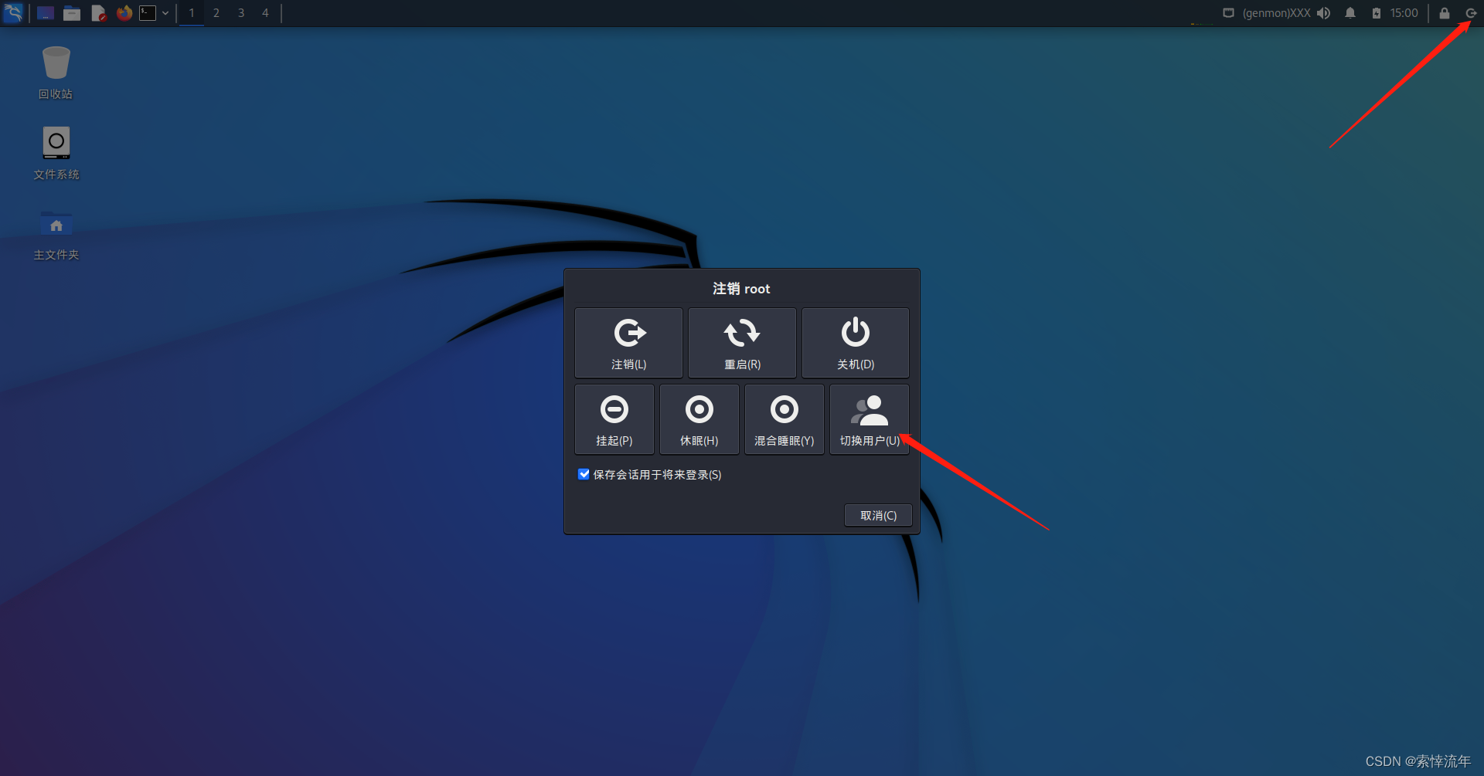This screenshot has height=776, width=1484.
Task: Click the show desktop panel icon
Action: click(46, 13)
